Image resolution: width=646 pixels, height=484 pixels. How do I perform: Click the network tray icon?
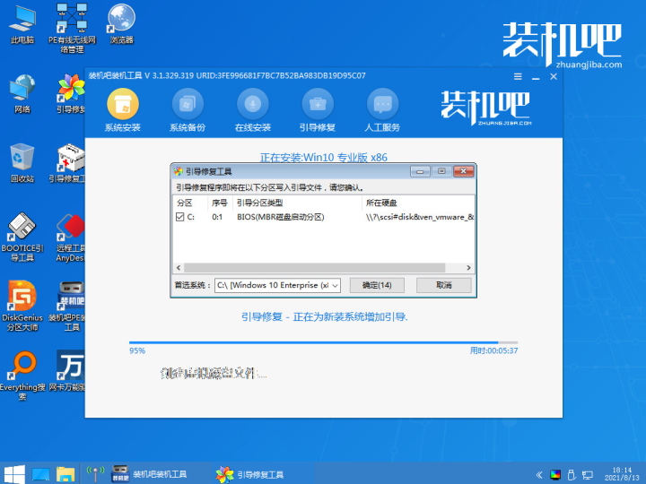tap(588, 475)
